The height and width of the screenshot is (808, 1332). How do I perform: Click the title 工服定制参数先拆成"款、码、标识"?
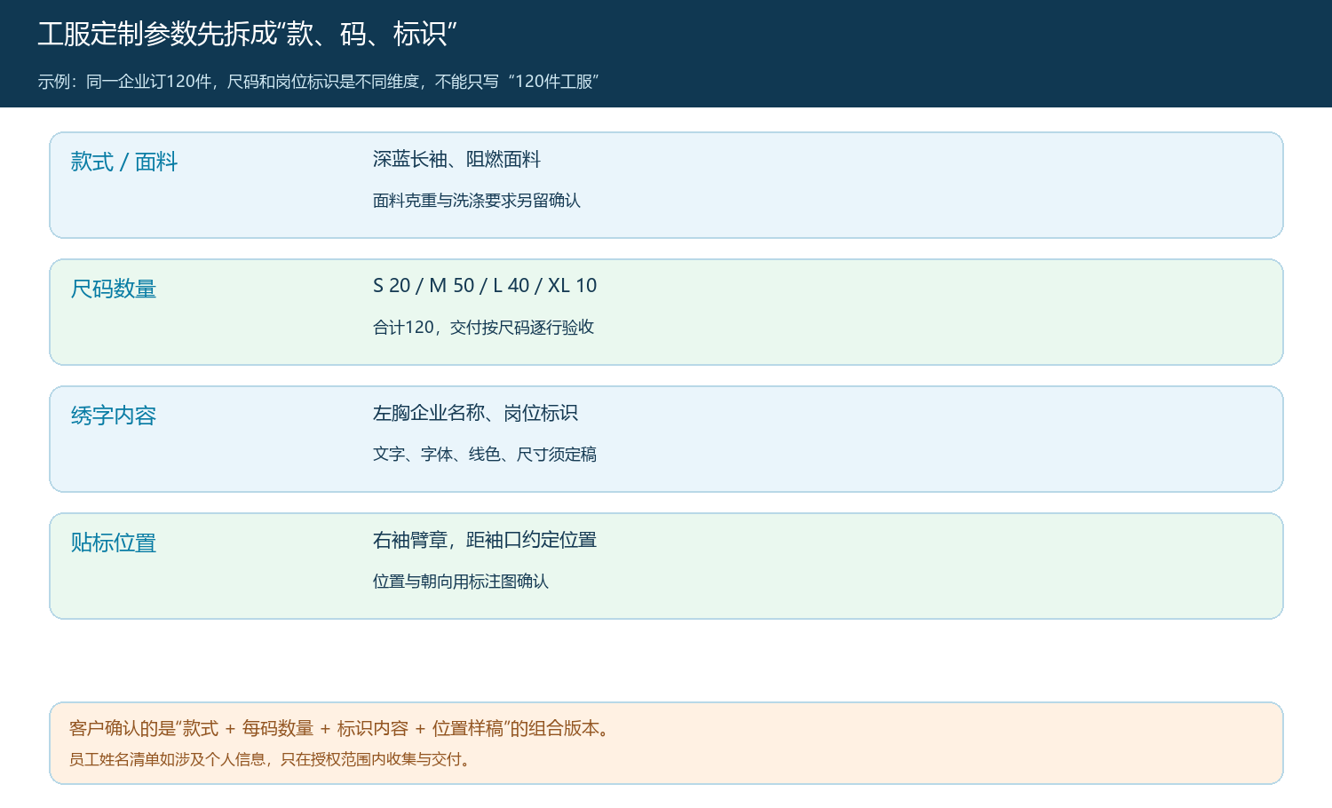pos(247,34)
